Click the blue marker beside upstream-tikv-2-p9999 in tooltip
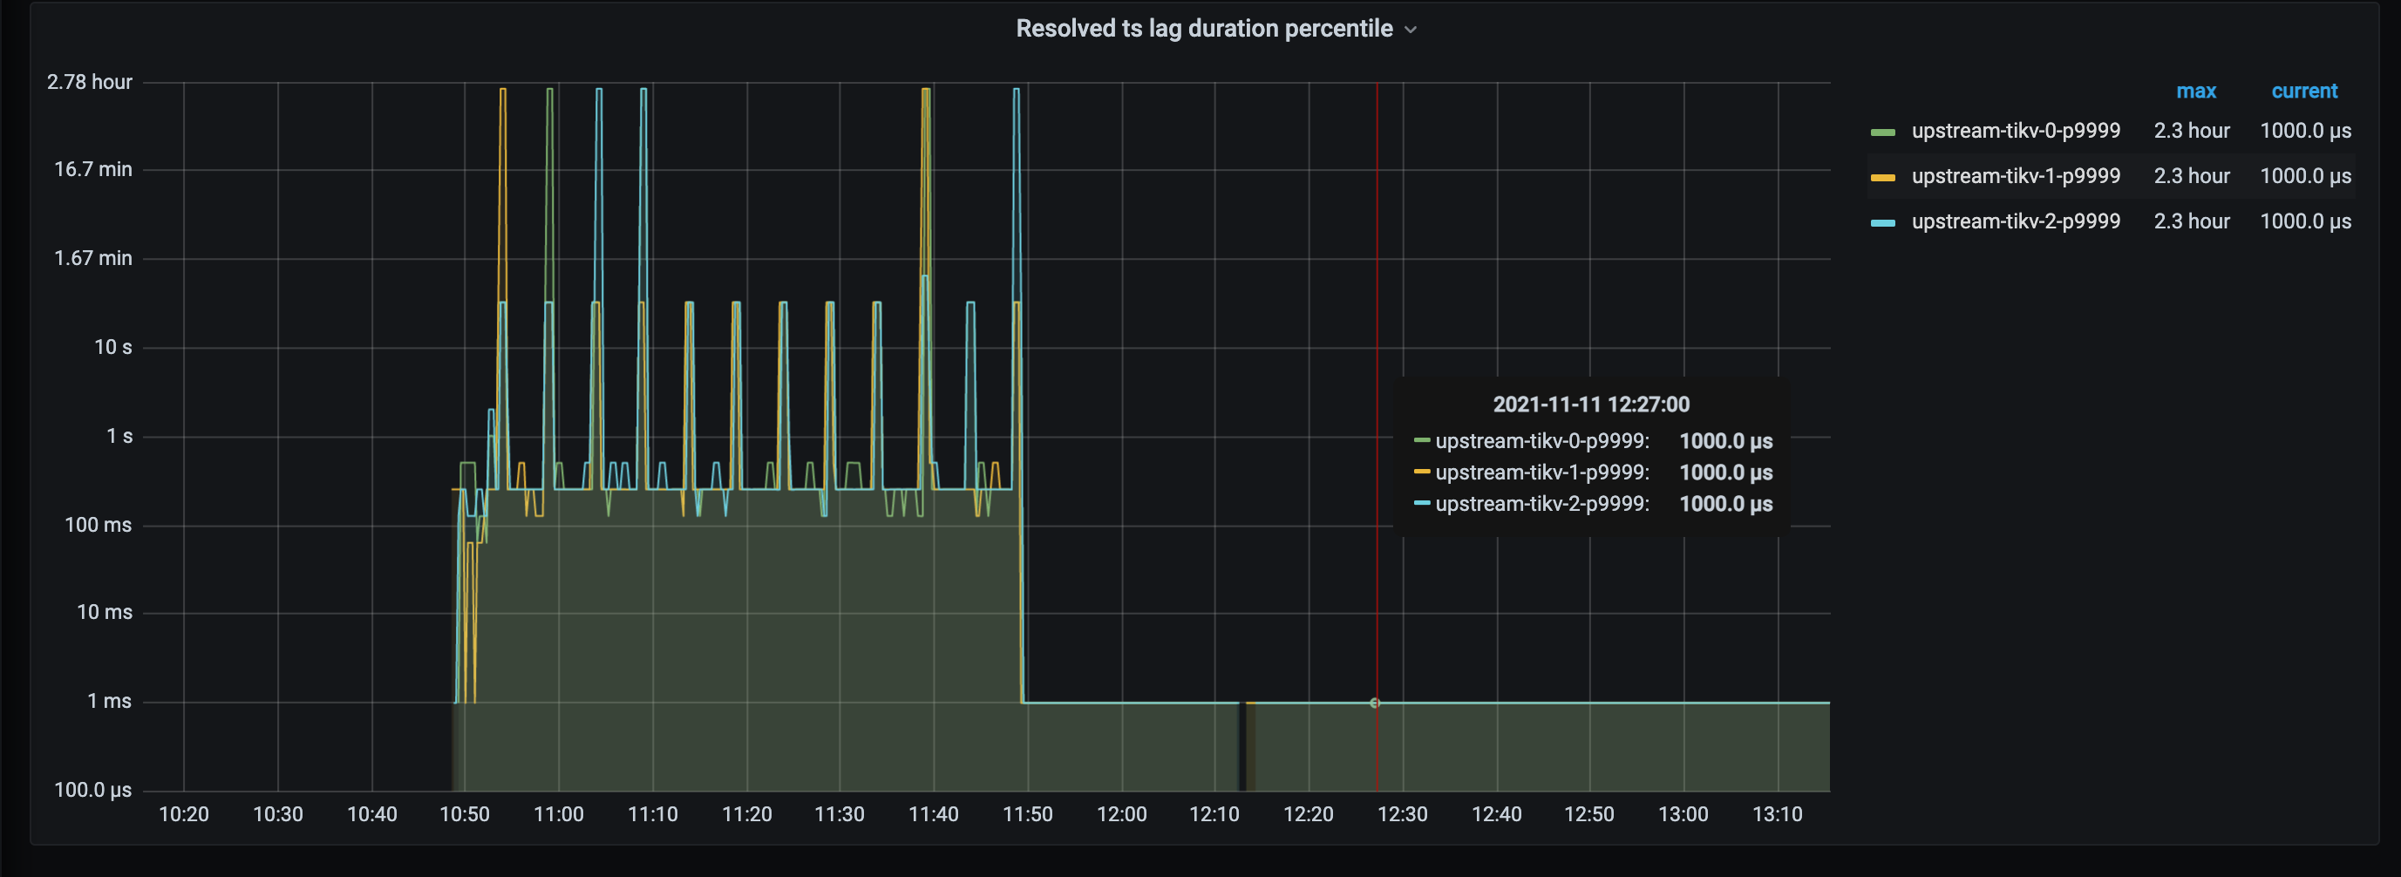 [1422, 503]
